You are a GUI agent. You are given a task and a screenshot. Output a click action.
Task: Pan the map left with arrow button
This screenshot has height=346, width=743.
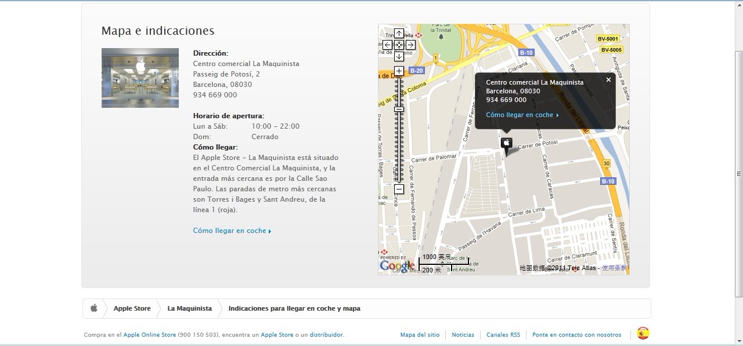tap(387, 45)
